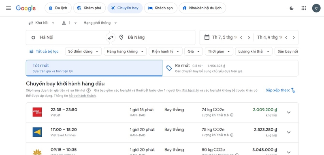Edit the Hà Nội origin field

click(68, 37)
